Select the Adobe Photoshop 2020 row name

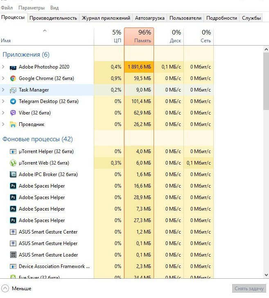(x=44, y=67)
